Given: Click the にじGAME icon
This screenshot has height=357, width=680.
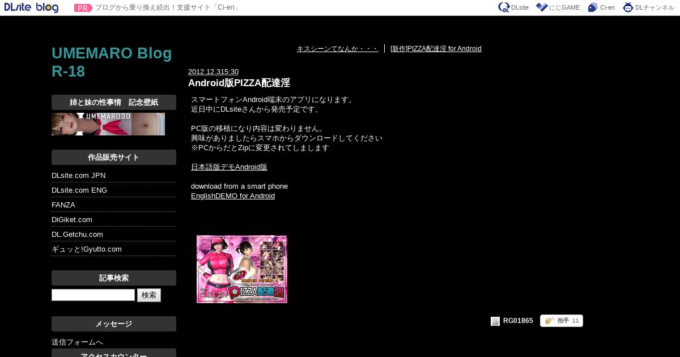Looking at the screenshot, I should [542, 7].
